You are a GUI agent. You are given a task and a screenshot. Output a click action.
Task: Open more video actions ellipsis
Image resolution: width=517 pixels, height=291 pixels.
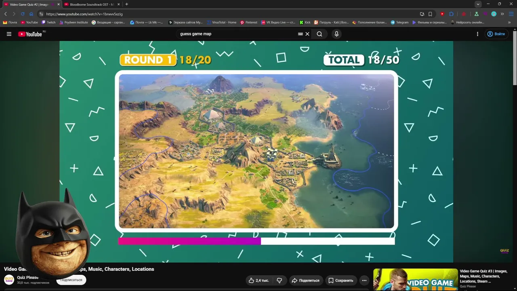364,280
